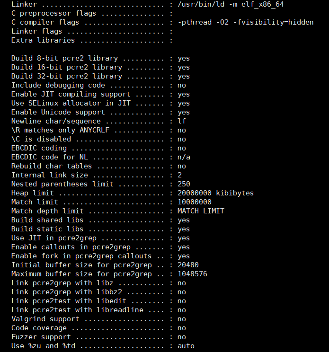Click the Internal link size value 2
Viewport: 329px width, 352px height.
(180, 175)
